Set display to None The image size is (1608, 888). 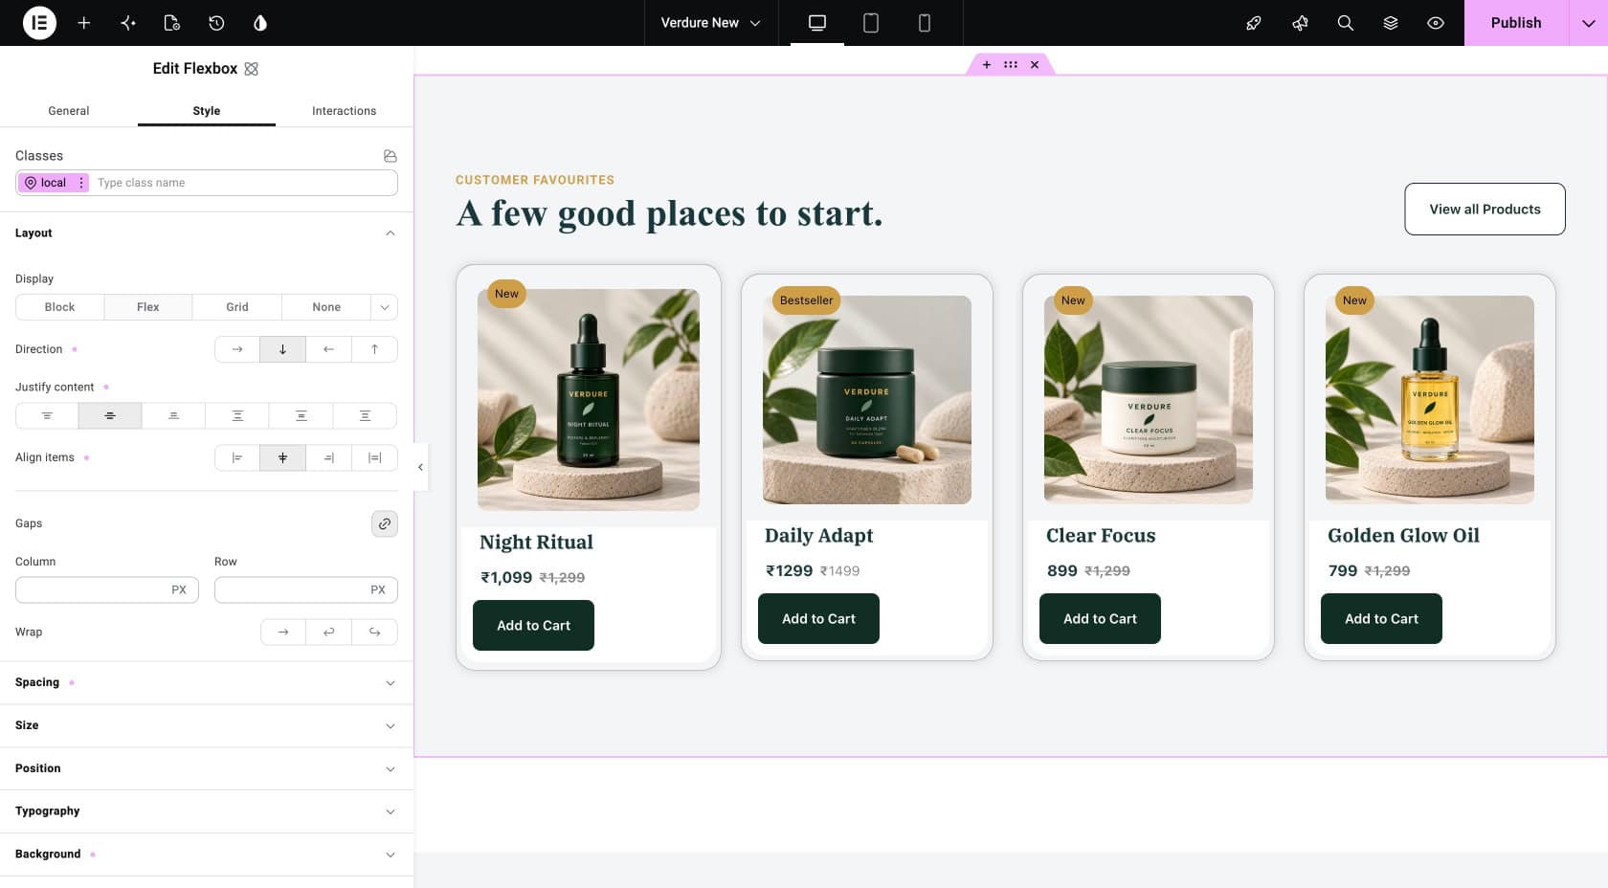[x=326, y=307]
